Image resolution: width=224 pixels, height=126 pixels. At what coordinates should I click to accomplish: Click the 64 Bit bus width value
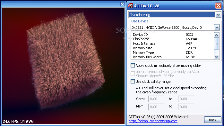click(190, 57)
